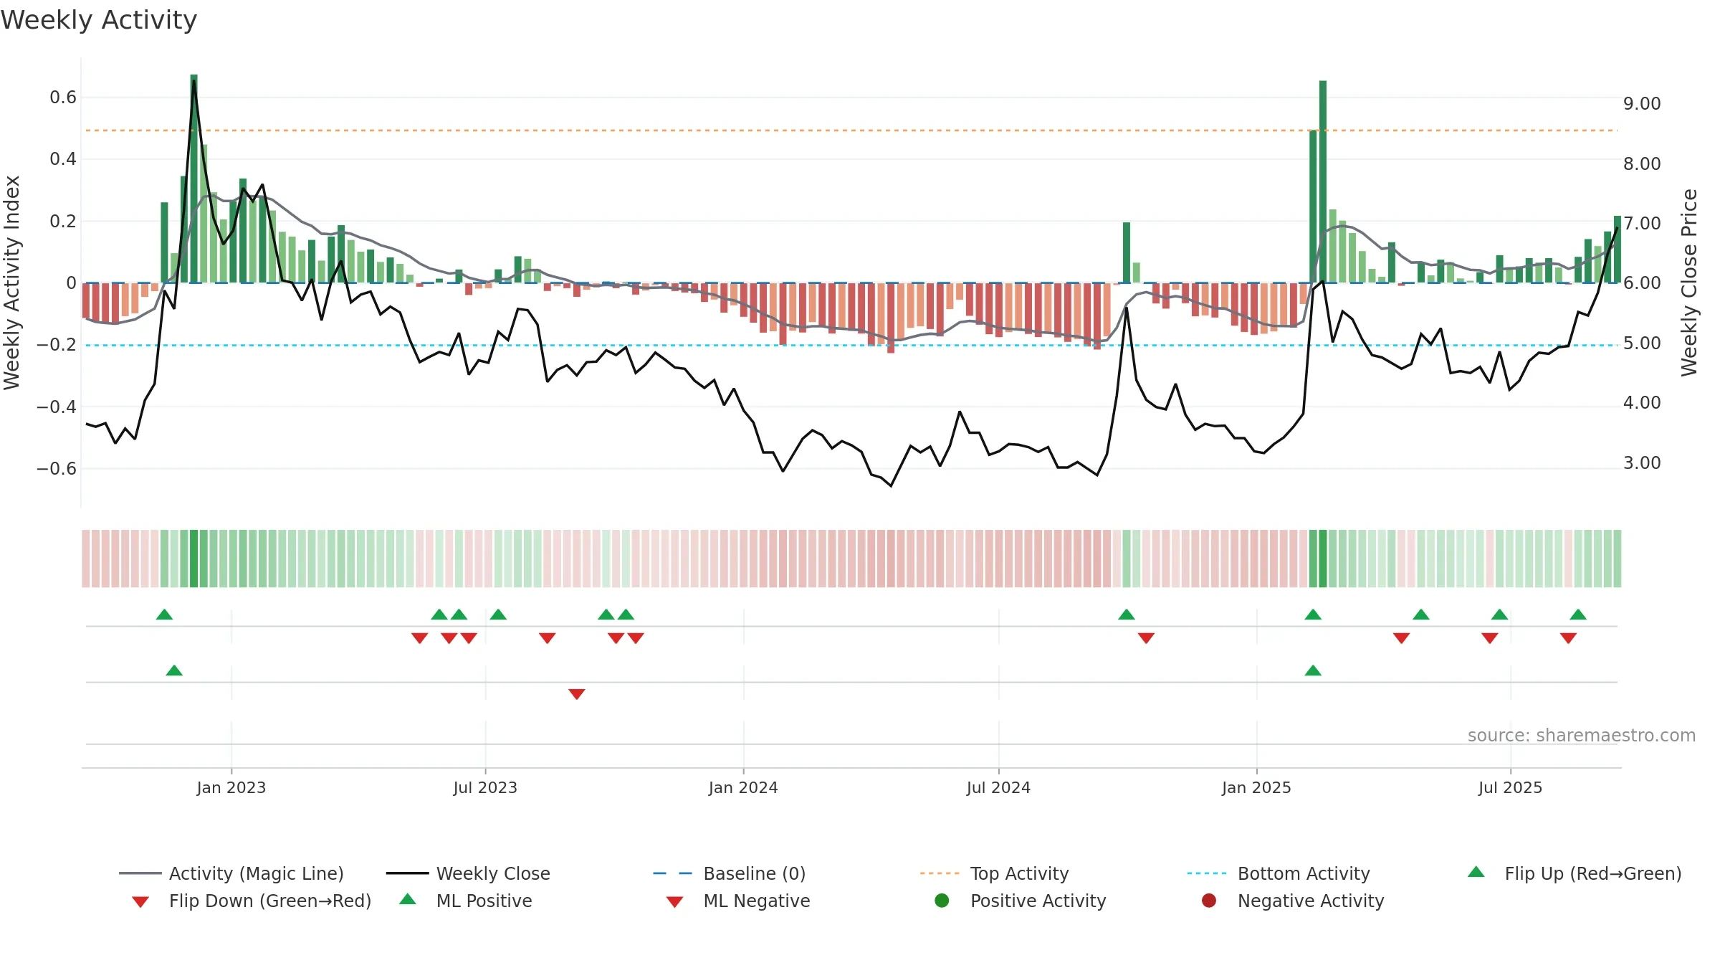
Task: Click the 'Jul 2024' axis label
Action: pyautogui.click(x=998, y=787)
